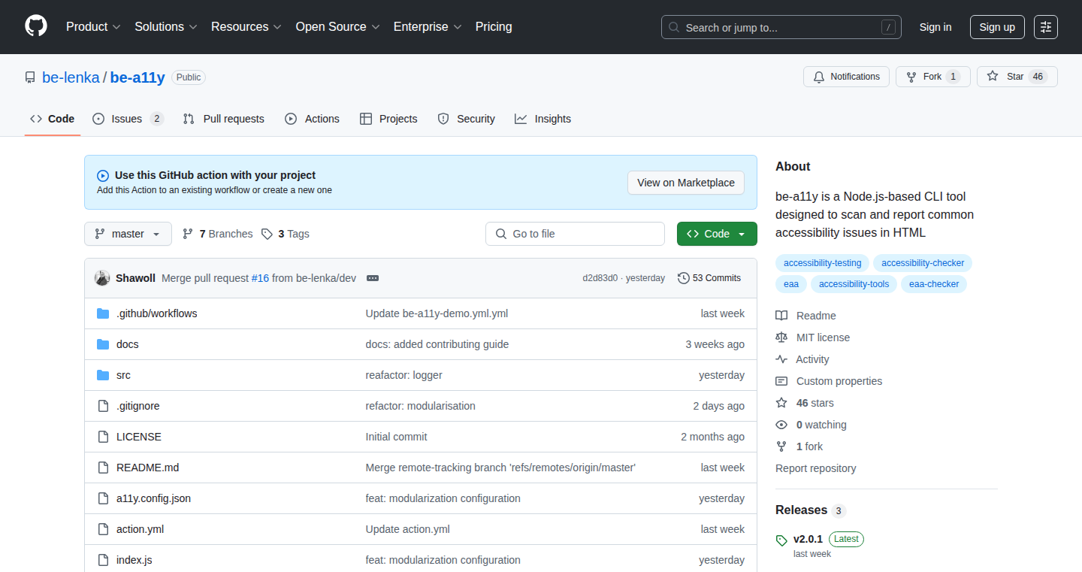1082x572 pixels.
Task: Expand the Open Source menu
Action: coord(338,27)
